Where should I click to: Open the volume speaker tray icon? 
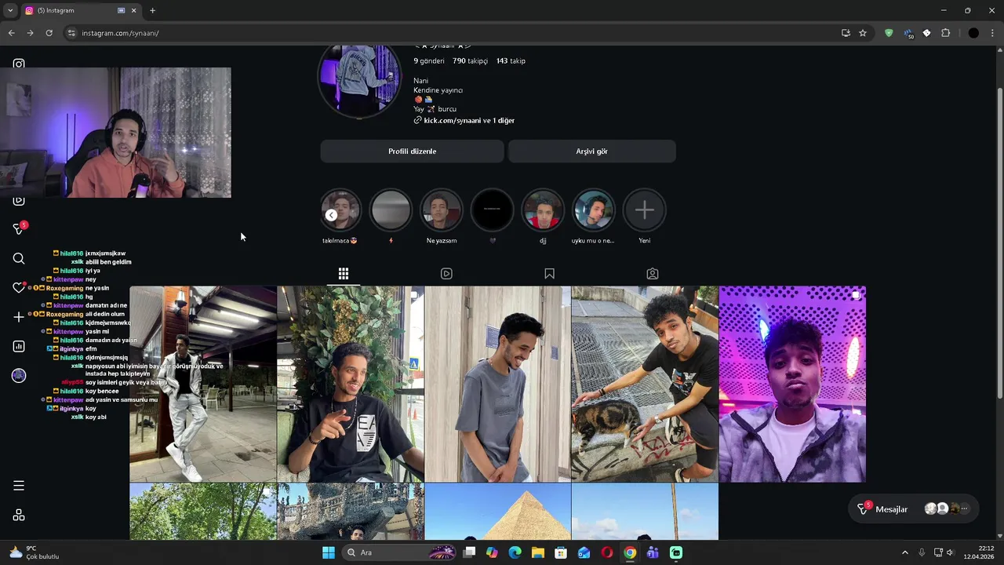[x=950, y=552]
